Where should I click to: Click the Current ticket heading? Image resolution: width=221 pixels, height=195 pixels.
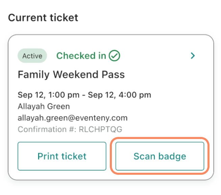[x=43, y=18]
